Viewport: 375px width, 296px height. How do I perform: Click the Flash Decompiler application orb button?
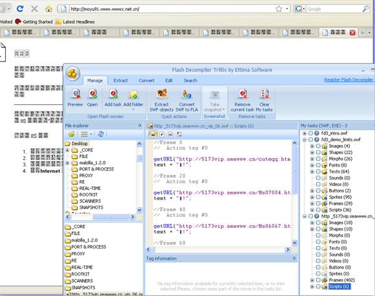pos(72,74)
